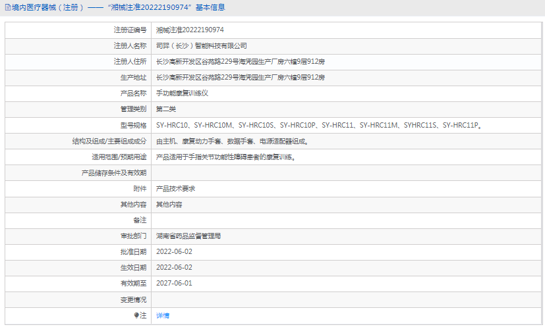This screenshot has height=329, width=545.
Task: Click composition text 由主机、康复动力手套
Action: pos(232,141)
